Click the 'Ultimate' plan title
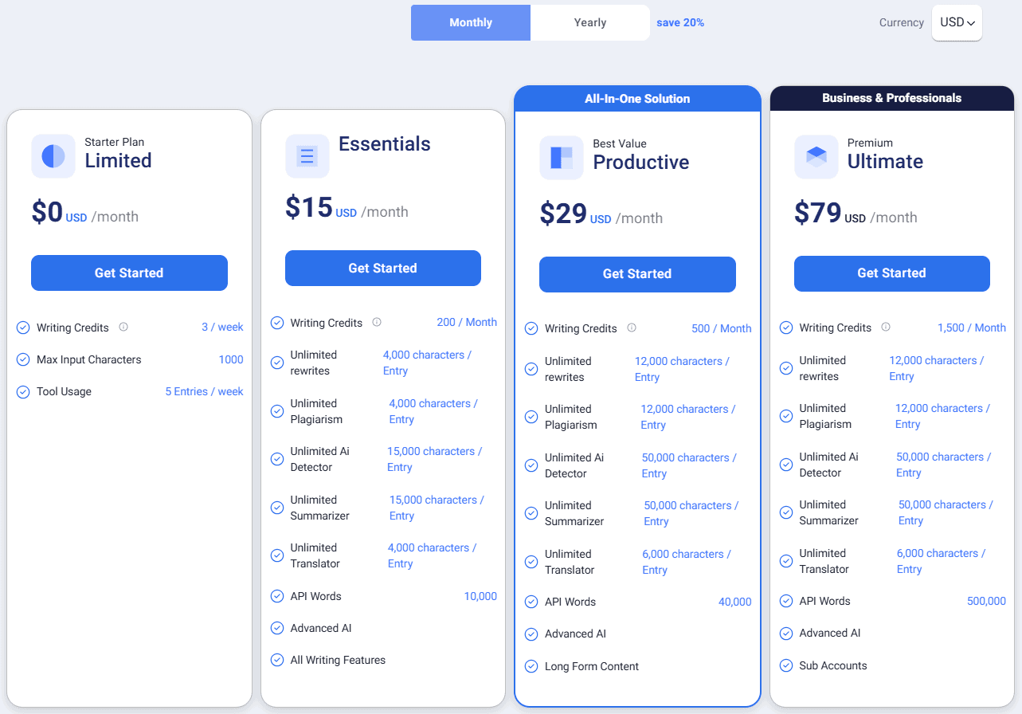Viewport: 1022px width, 714px height. pyautogui.click(x=885, y=162)
